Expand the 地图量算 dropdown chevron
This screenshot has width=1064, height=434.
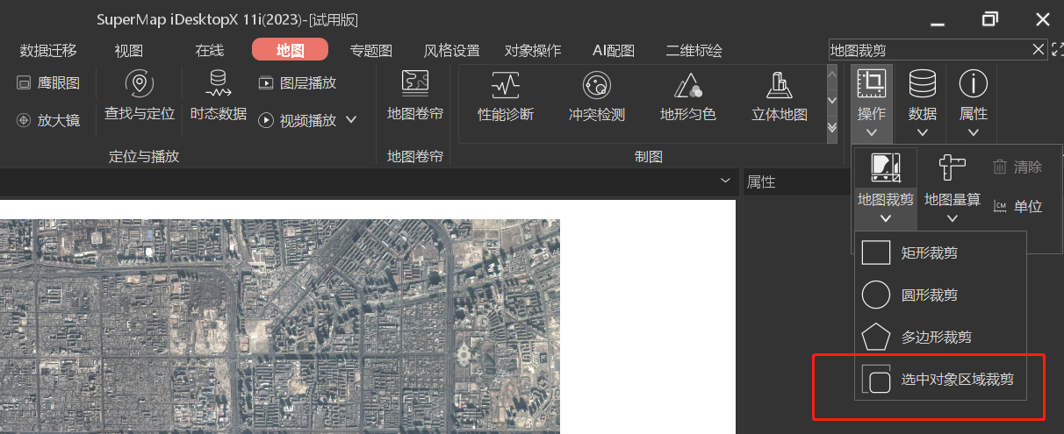click(953, 218)
